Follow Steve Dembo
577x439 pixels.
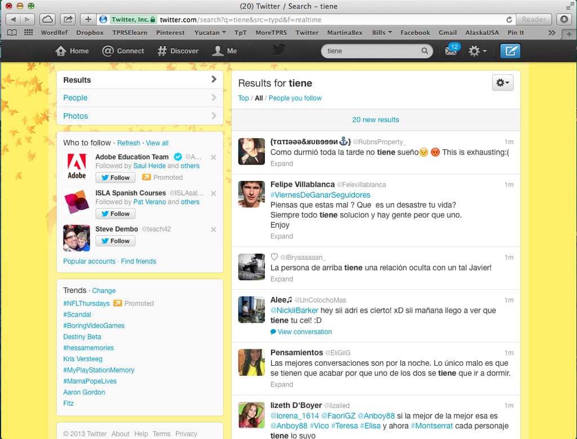115,241
